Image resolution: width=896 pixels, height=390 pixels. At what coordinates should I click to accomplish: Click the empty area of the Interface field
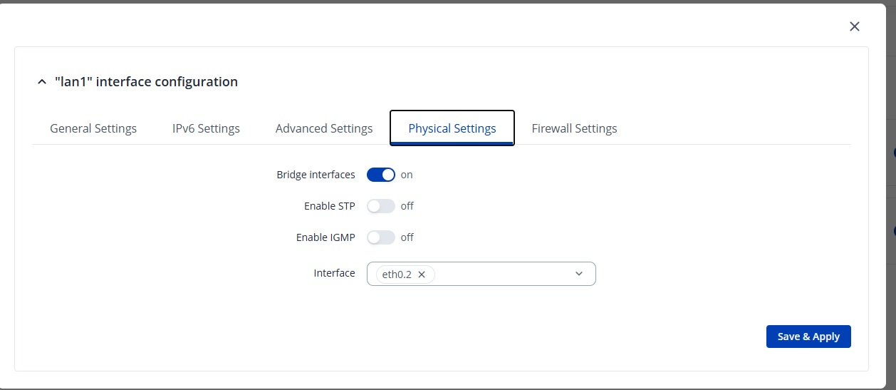502,274
